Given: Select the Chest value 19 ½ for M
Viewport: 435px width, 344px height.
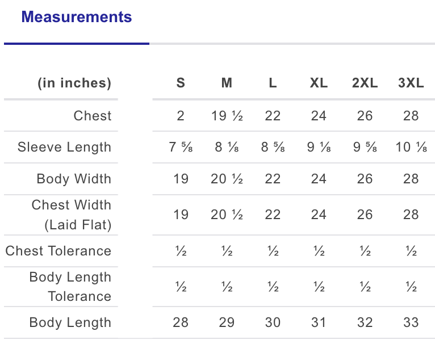Looking at the screenshot, I should point(227,116).
